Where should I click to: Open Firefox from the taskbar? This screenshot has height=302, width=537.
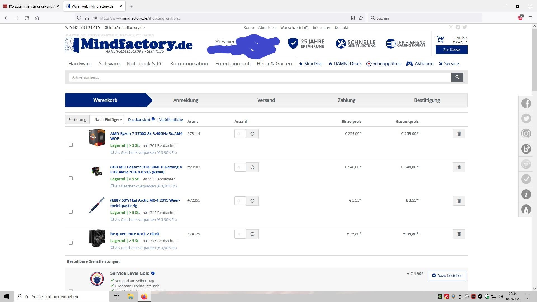[x=144, y=296]
